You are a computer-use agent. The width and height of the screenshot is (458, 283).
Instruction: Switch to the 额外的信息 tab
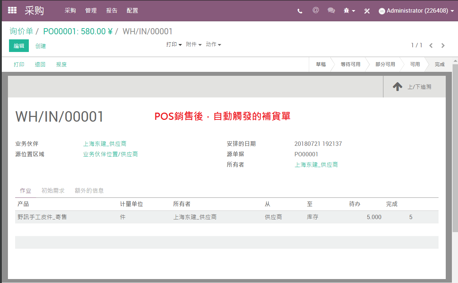tap(89, 191)
